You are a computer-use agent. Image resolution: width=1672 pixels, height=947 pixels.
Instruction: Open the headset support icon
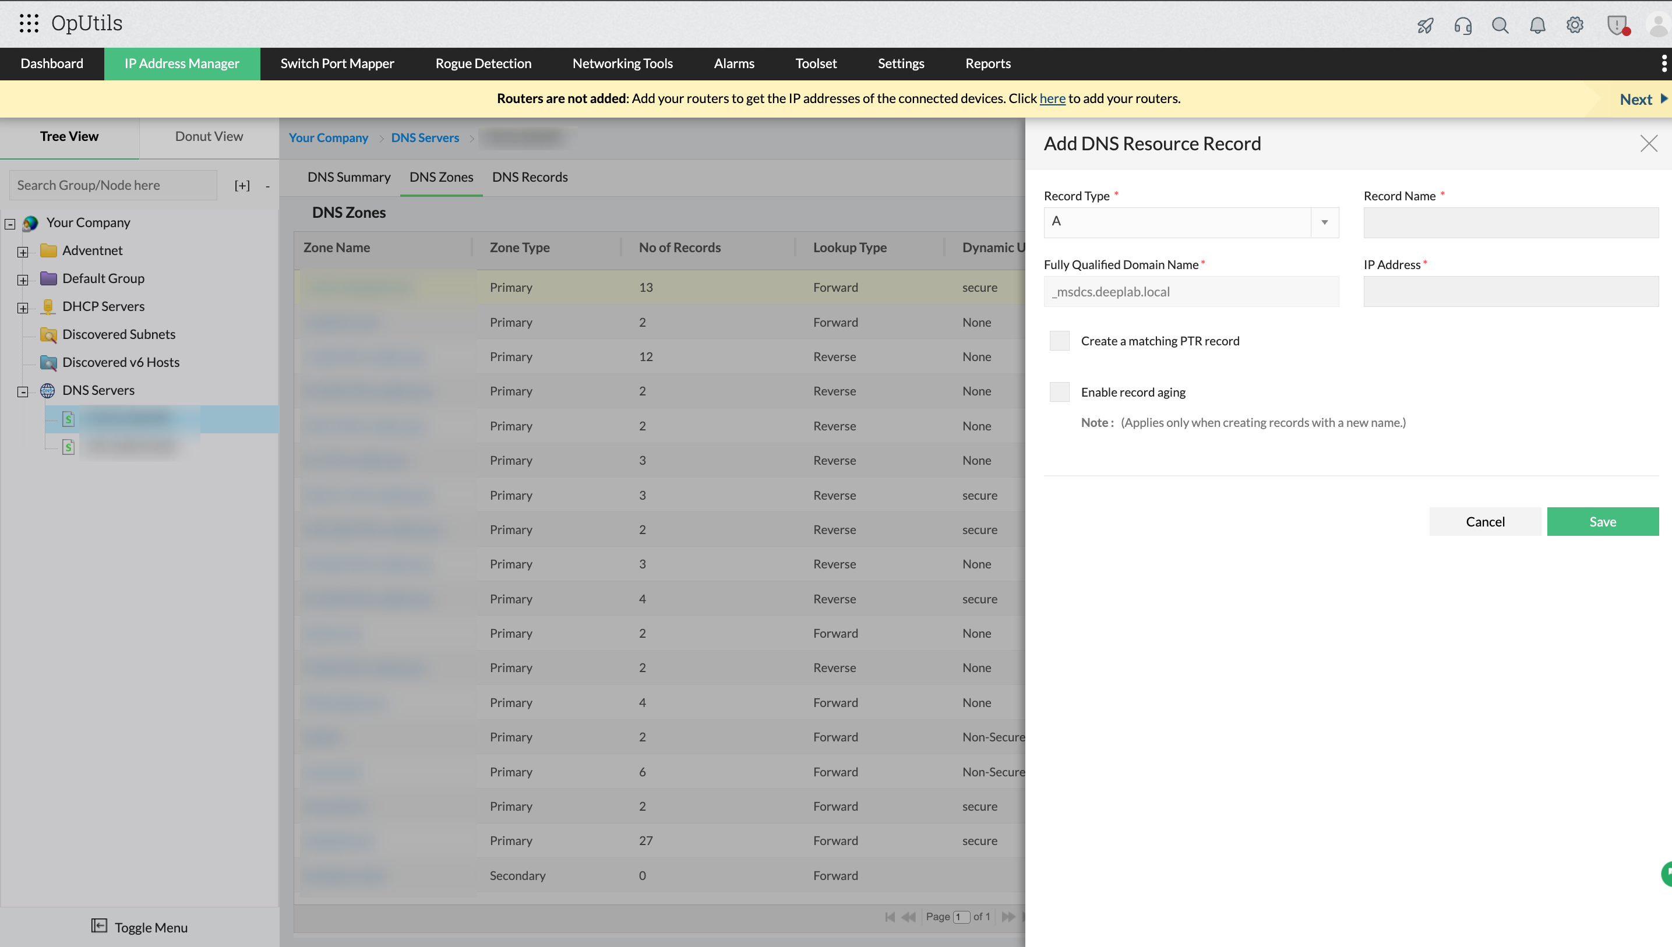tap(1462, 26)
